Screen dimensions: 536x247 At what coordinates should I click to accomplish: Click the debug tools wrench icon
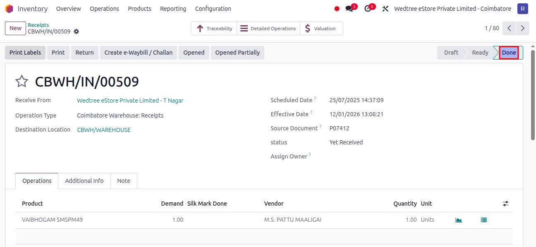[385, 9]
